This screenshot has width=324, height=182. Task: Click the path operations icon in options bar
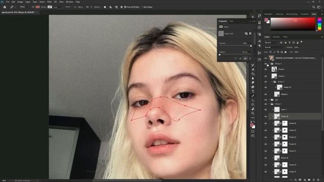(105, 7)
